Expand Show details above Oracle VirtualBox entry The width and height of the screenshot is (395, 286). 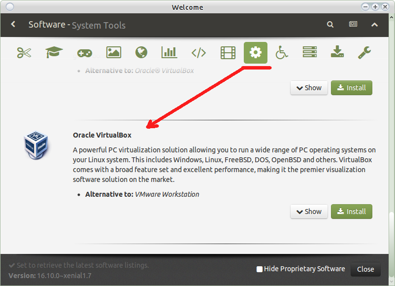click(x=309, y=88)
